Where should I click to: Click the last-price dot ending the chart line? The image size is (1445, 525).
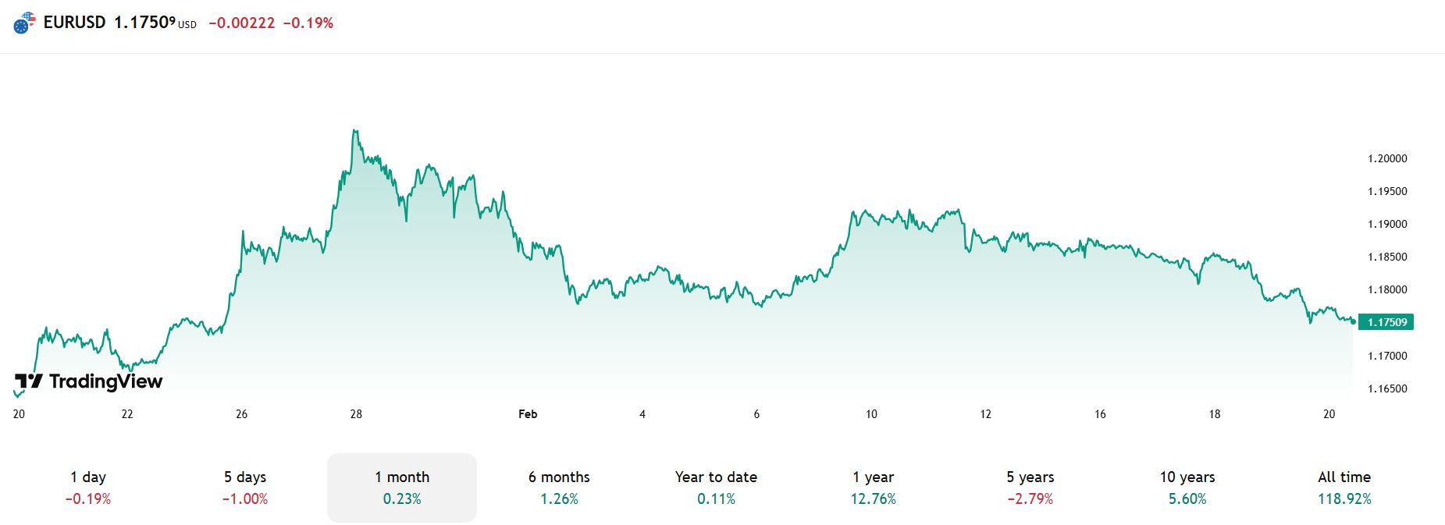[x=1353, y=321]
